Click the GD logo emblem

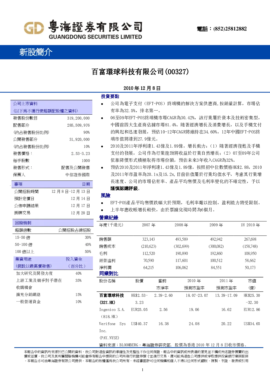tap(34, 28)
